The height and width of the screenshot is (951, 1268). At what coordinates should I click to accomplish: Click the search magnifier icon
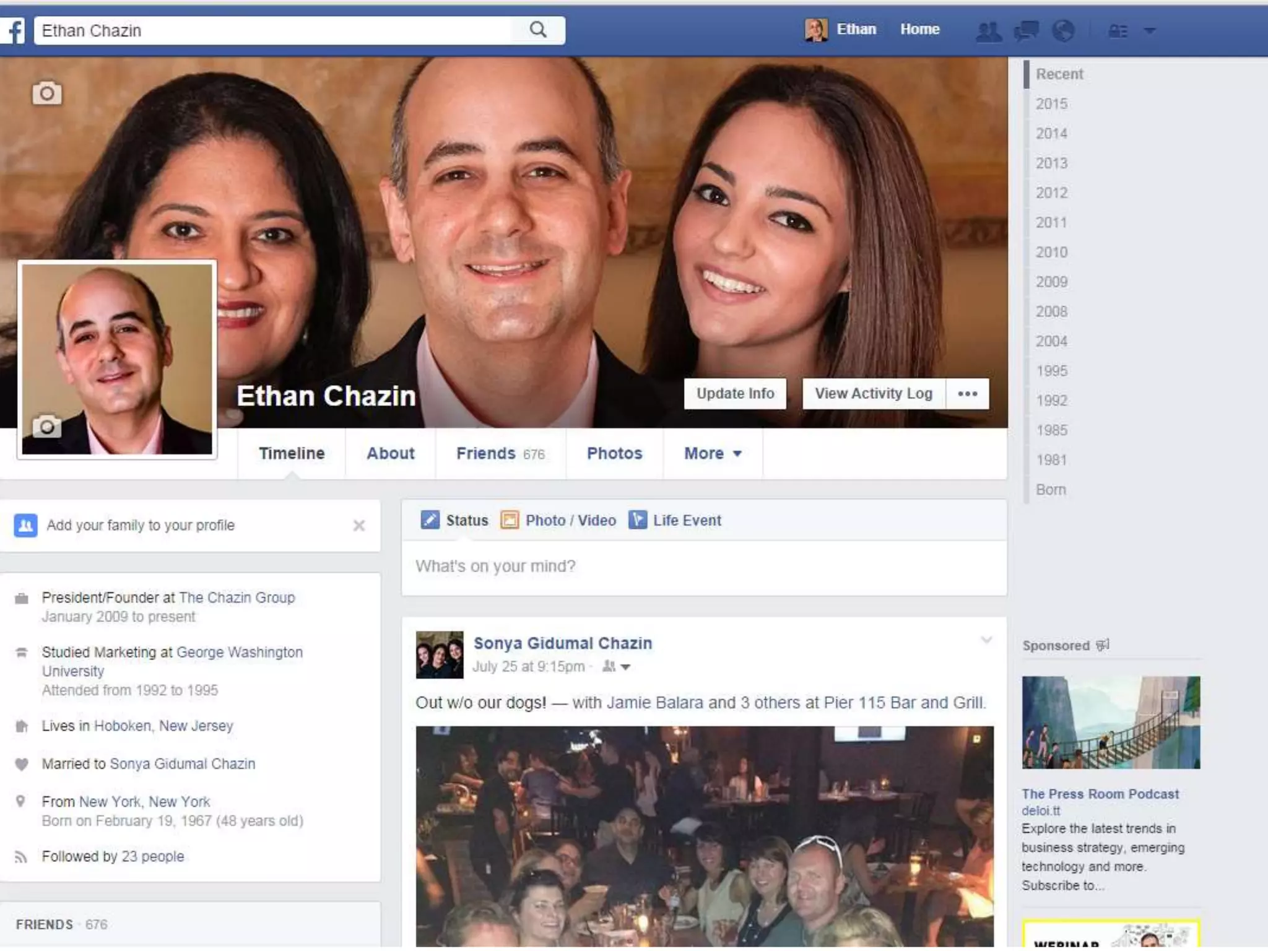tap(538, 30)
